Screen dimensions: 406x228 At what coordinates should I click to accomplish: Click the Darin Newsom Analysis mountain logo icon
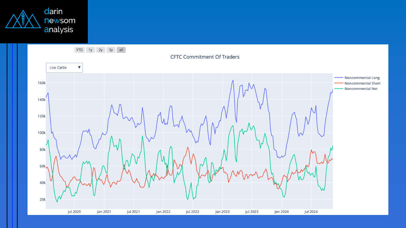click(23, 19)
